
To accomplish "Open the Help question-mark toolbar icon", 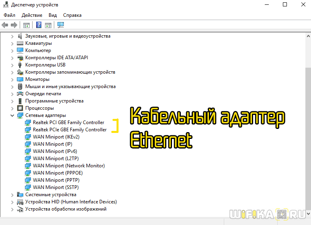I will click(x=39, y=25).
